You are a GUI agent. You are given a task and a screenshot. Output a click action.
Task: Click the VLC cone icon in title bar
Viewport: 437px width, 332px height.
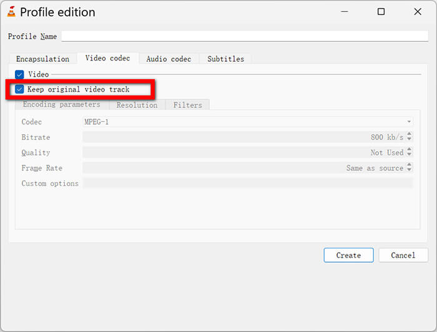point(11,12)
